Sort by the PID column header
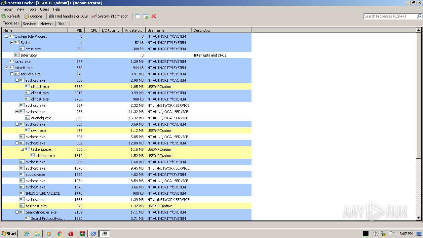The width and height of the screenshot is (423, 238). 76,30
